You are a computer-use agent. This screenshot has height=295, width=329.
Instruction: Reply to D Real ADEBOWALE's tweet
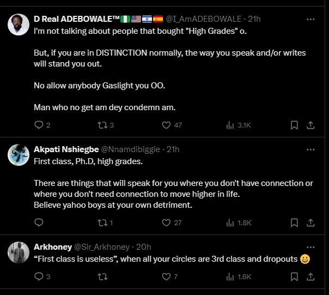39,125
